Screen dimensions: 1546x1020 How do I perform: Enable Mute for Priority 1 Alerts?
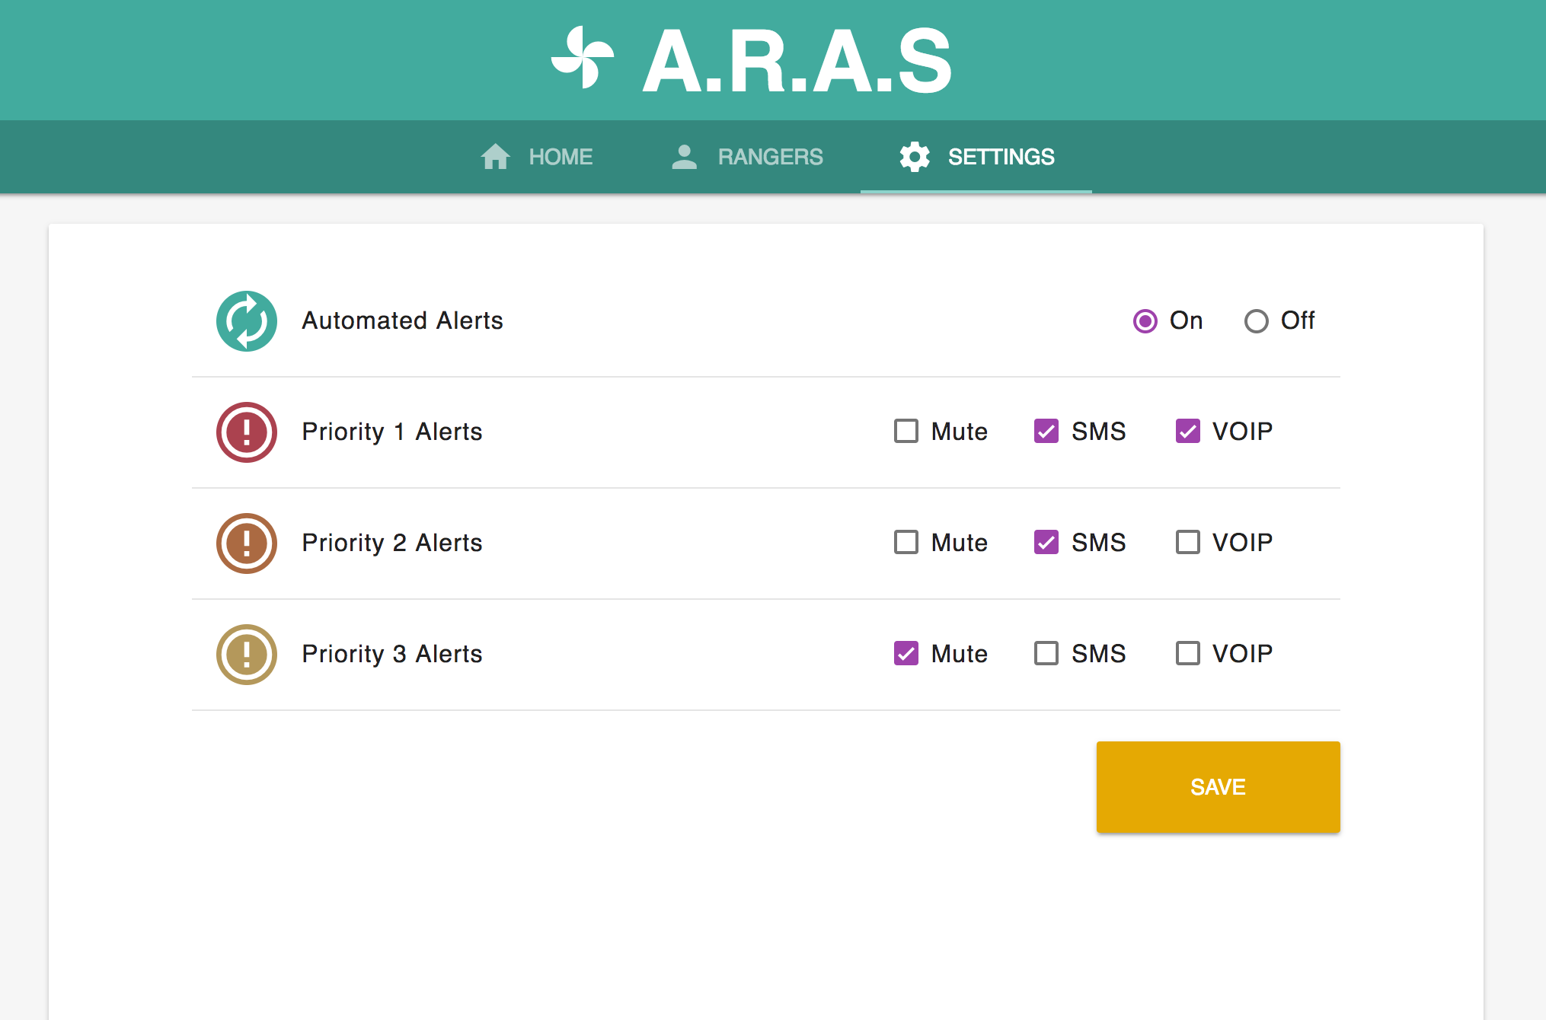pos(906,431)
